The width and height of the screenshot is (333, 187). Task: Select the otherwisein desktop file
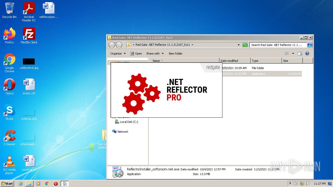[x=29, y=139]
